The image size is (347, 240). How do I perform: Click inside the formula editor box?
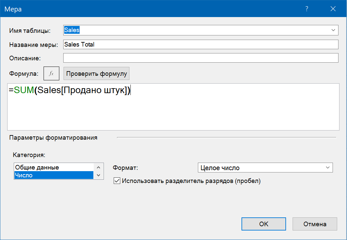coord(173,107)
